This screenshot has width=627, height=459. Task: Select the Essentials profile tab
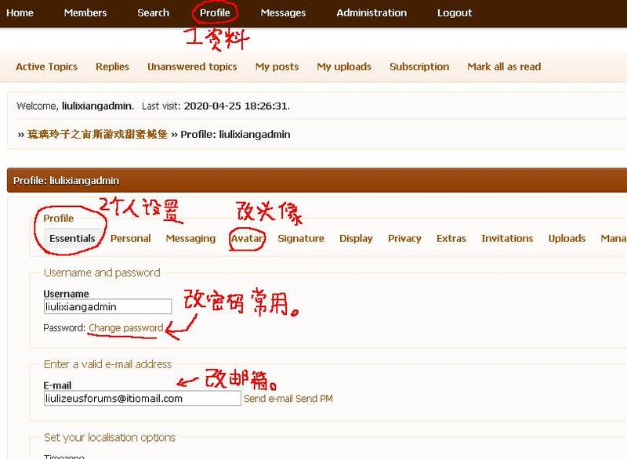point(72,238)
